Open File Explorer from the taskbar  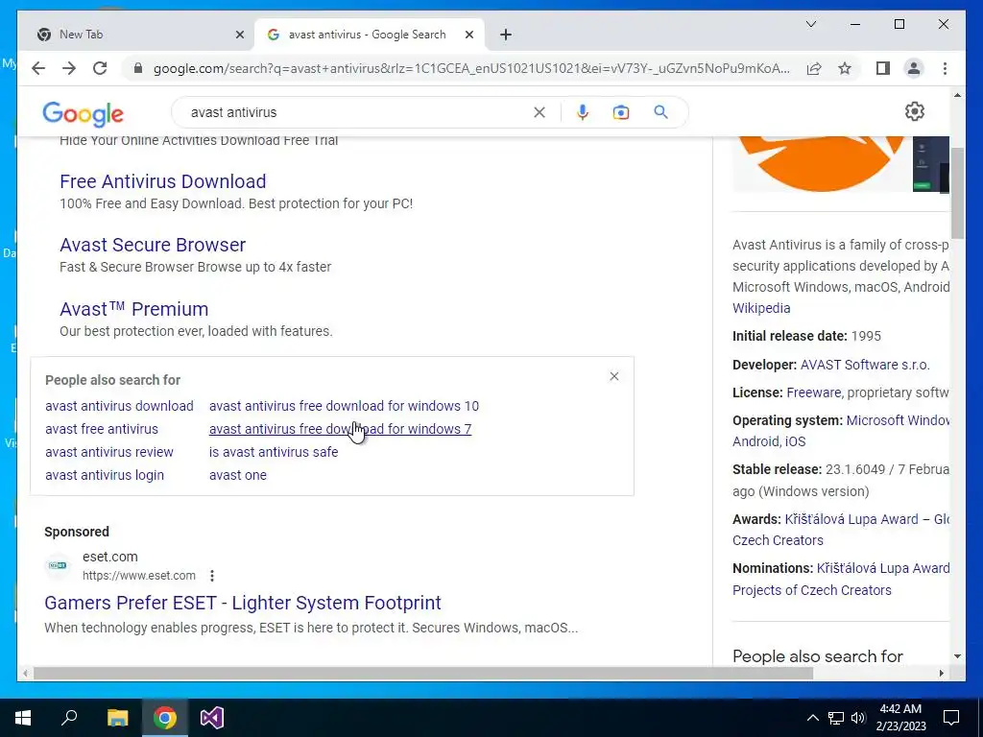click(x=117, y=718)
